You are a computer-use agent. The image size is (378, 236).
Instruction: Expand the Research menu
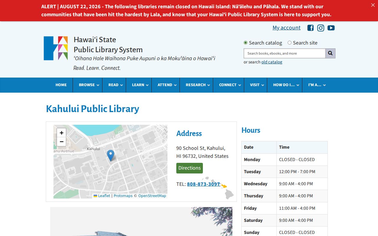coord(196,85)
